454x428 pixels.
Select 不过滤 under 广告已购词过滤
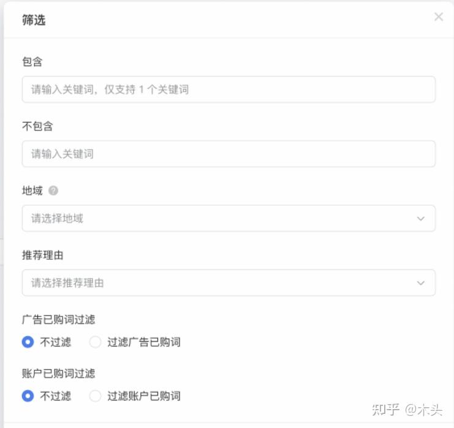[28, 342]
